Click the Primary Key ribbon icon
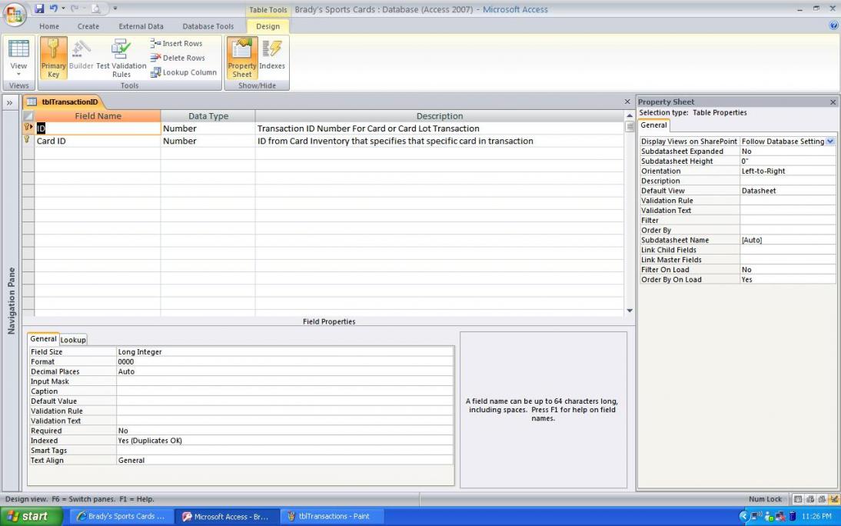The image size is (841, 526). [53, 58]
